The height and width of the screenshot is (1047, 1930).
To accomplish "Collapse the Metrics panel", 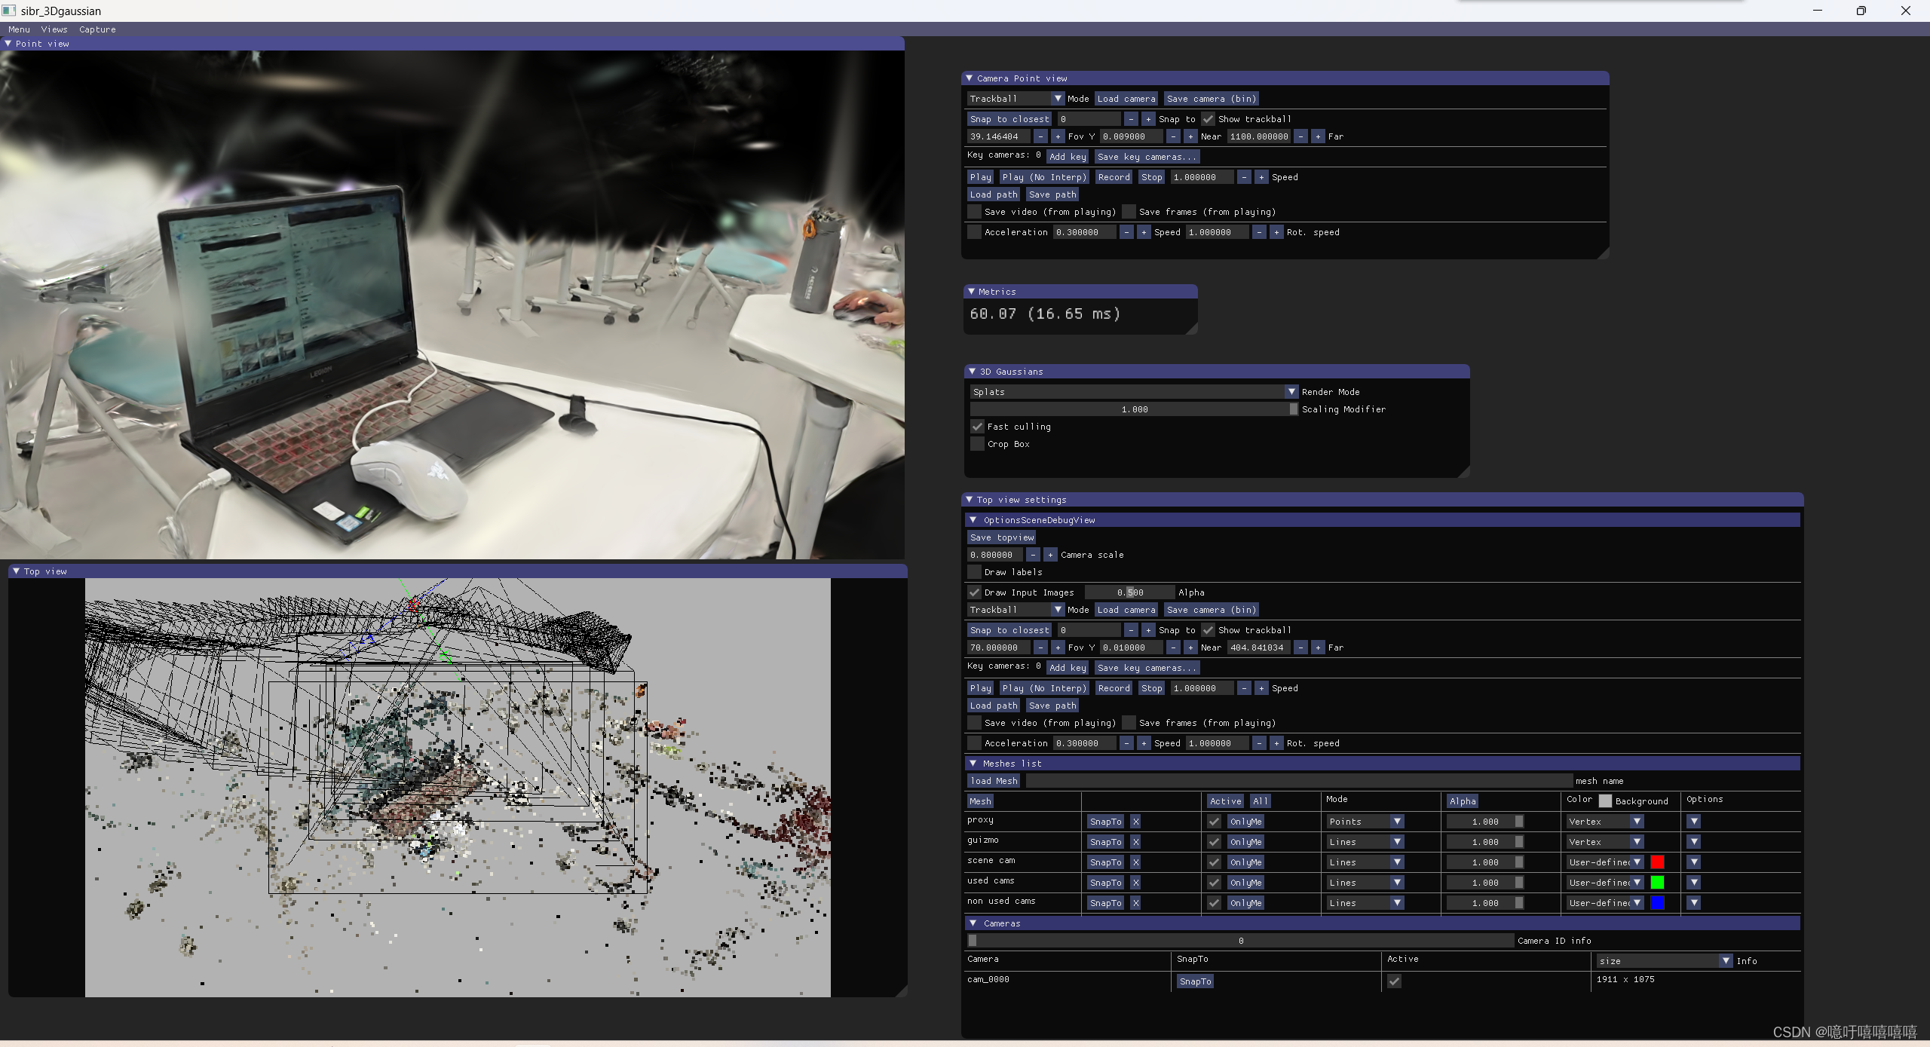I will click(971, 292).
